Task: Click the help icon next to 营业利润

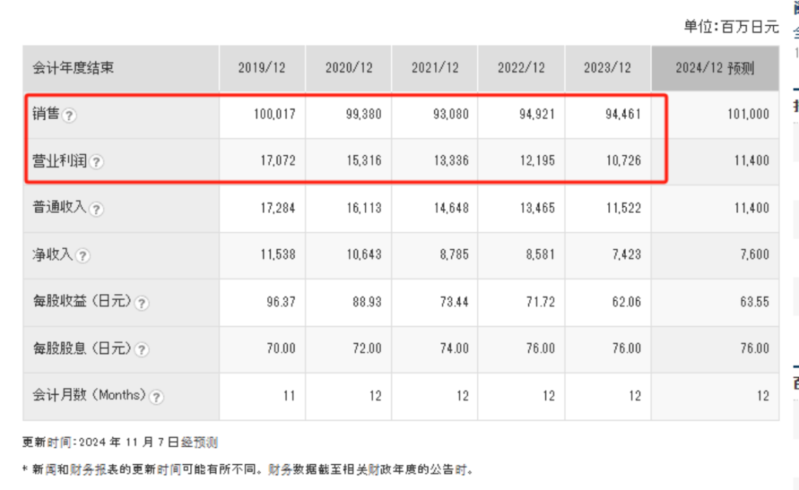Action: 96,162
